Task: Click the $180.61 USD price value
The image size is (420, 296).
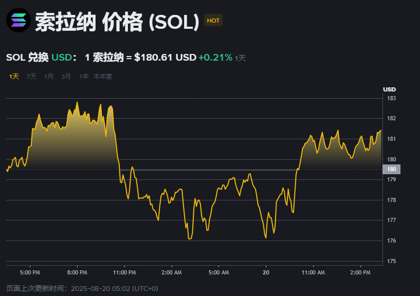Action: click(165, 58)
